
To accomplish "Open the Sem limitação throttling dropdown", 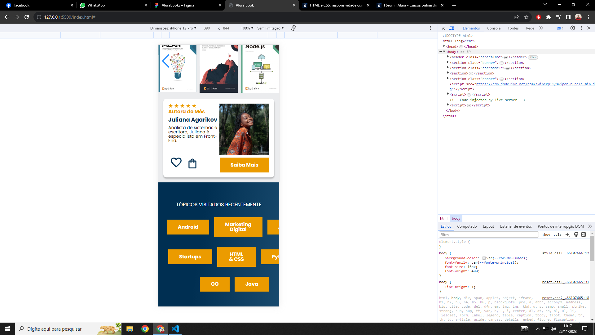I will 270,28.
